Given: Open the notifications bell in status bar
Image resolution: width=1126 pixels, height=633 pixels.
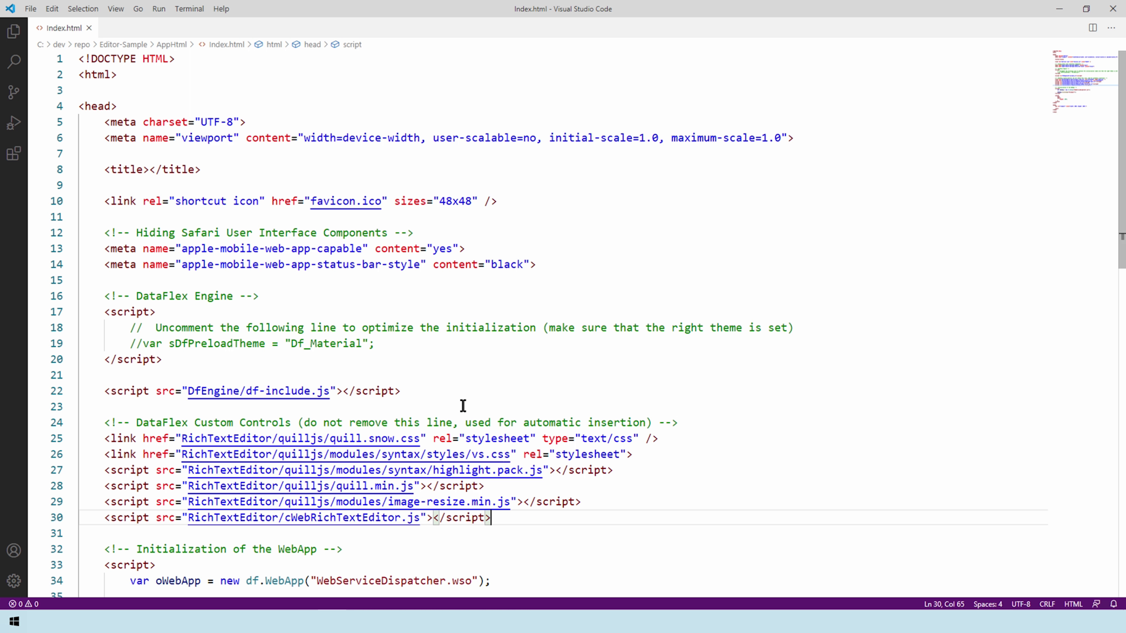Looking at the screenshot, I should pyautogui.click(x=1113, y=604).
